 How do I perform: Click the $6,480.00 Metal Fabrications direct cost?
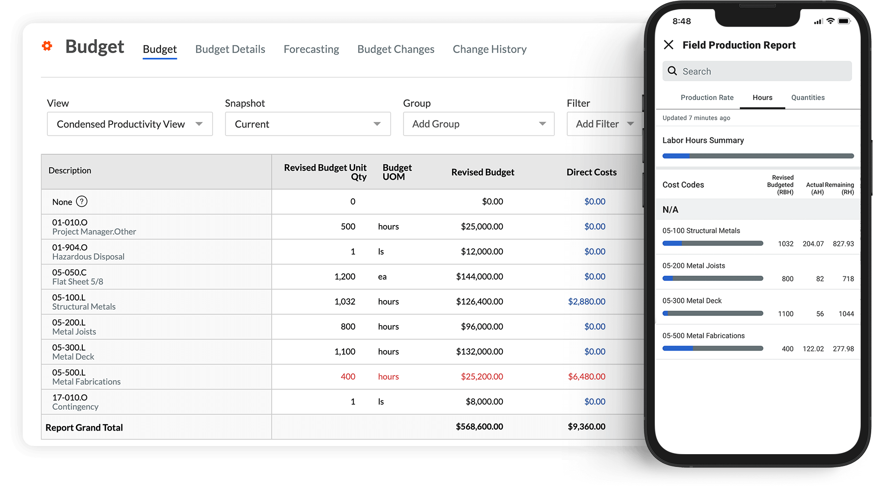coord(587,376)
